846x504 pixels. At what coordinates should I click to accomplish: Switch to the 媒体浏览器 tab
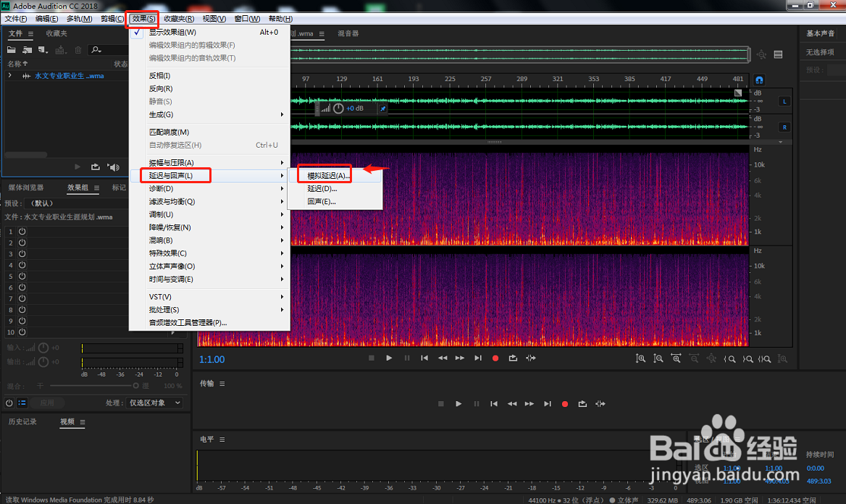pos(26,188)
